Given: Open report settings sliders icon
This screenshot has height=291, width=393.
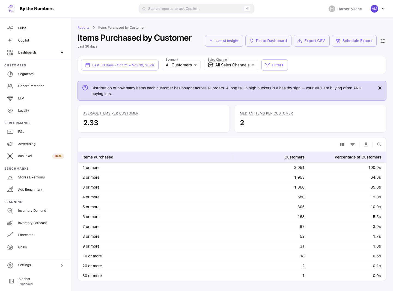Looking at the screenshot, I should tap(383, 41).
